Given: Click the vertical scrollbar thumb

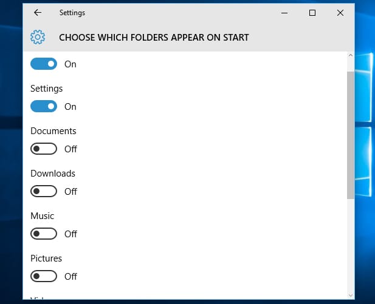Looking at the screenshot, I should point(351,135).
